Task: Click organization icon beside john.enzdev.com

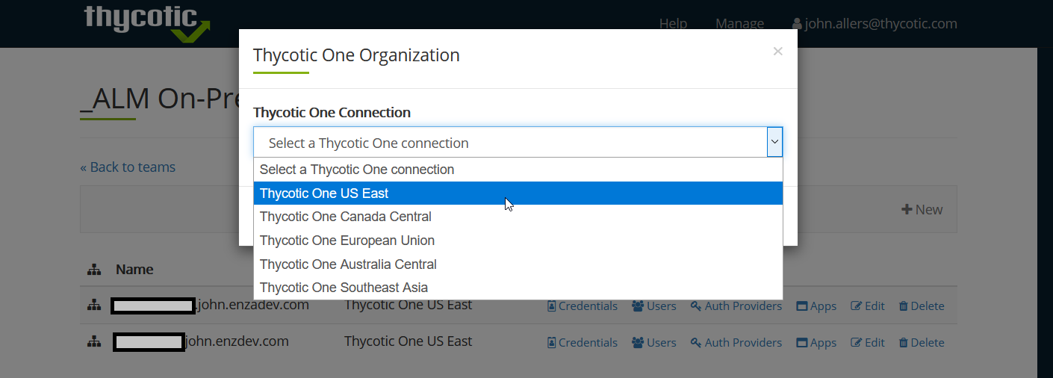Action: (x=93, y=342)
